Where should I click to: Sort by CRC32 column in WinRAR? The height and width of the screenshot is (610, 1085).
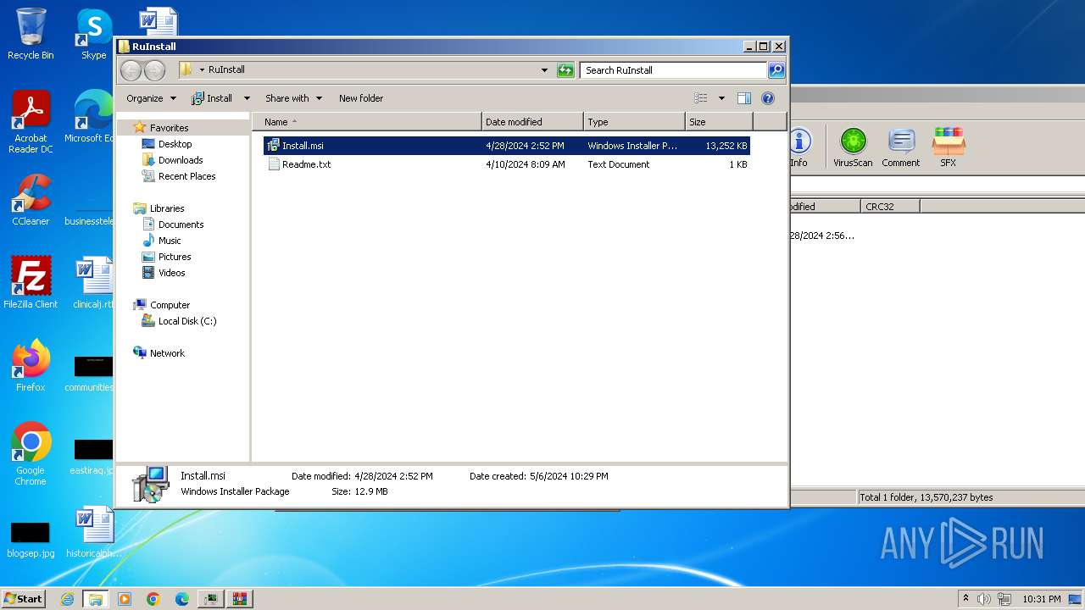(889, 207)
